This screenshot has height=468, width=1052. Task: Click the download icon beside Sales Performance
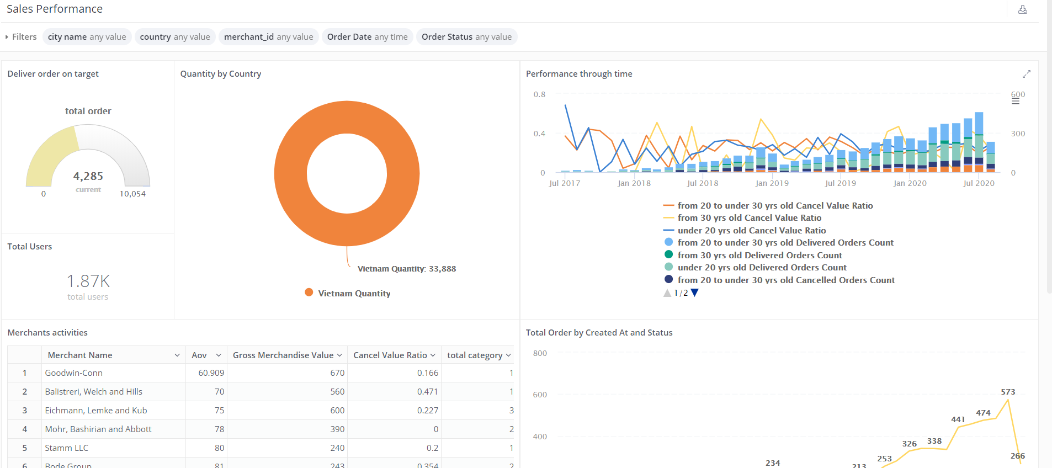(x=1023, y=9)
